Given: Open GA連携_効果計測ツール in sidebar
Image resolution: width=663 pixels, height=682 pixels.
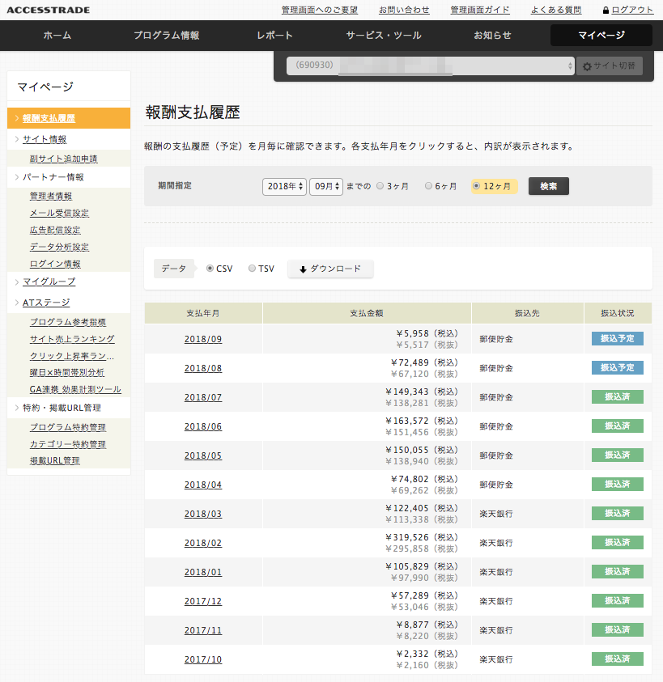Looking at the screenshot, I should (75, 389).
